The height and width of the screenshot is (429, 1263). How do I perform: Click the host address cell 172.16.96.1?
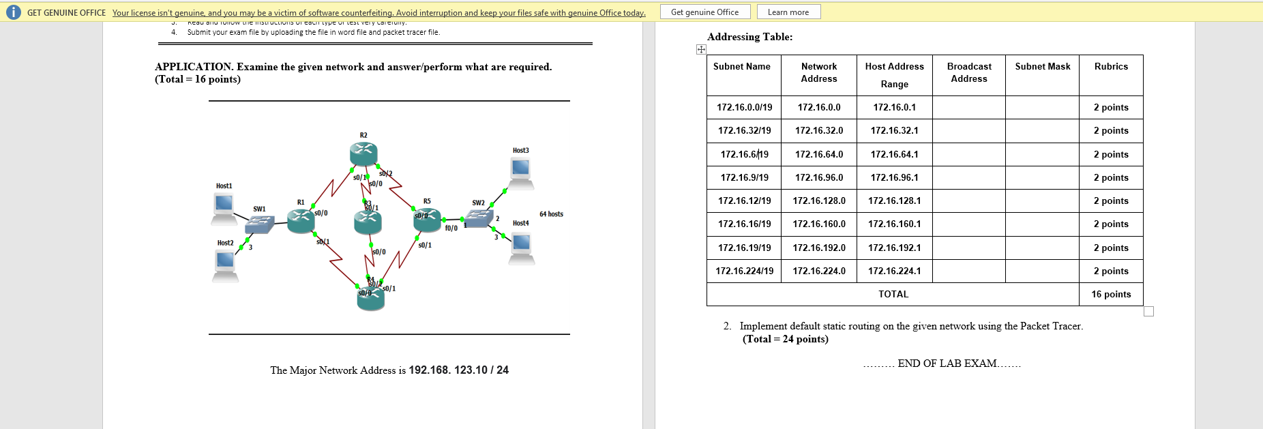pos(895,178)
